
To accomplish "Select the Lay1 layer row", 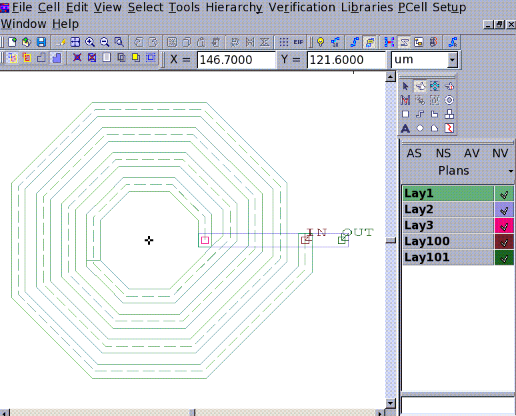I will (x=448, y=194).
